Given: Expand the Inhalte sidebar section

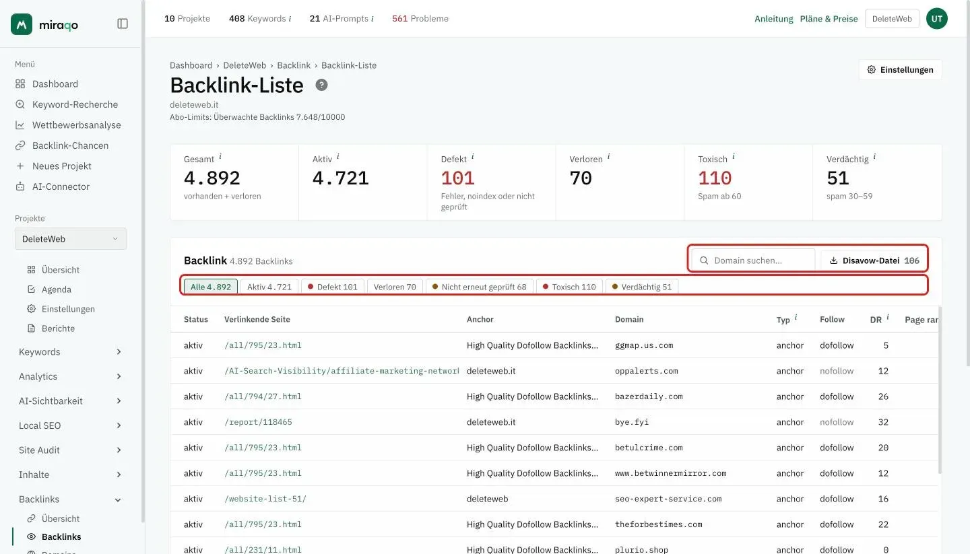Looking at the screenshot, I should point(71,475).
